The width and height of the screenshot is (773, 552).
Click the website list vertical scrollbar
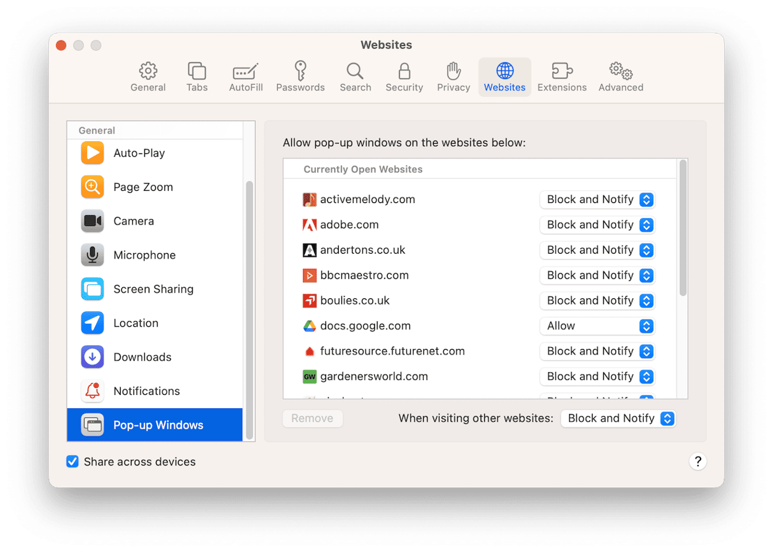683,228
